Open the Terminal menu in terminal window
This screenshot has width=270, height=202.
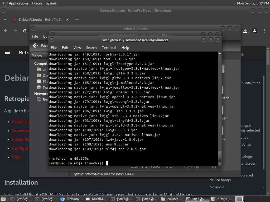tap(109, 48)
